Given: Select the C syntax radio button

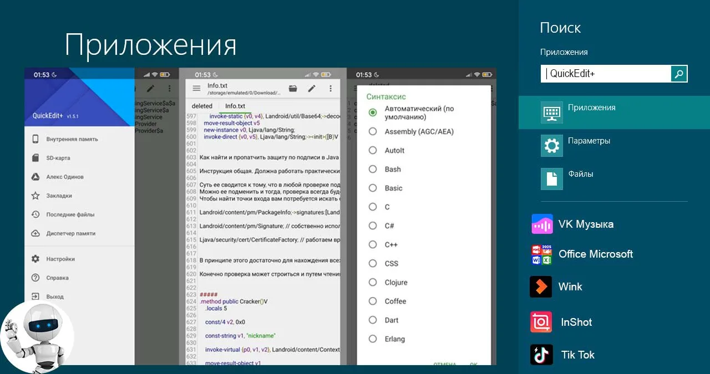Looking at the screenshot, I should [x=373, y=207].
